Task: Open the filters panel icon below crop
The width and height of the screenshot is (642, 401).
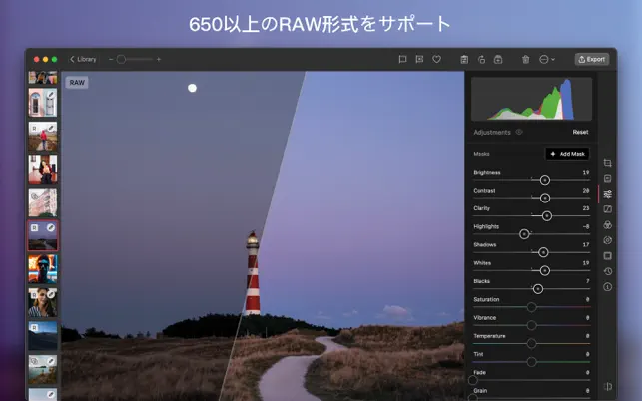Action: 608,178
